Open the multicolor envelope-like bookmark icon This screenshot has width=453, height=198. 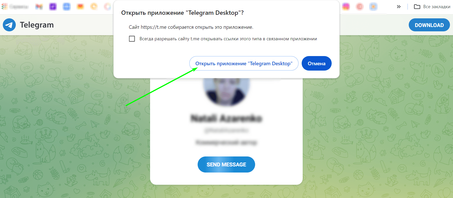[x=39, y=7]
